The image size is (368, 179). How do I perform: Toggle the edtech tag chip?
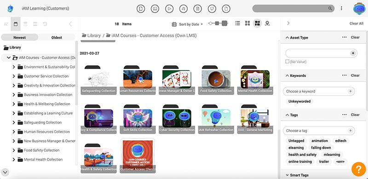[340, 141]
